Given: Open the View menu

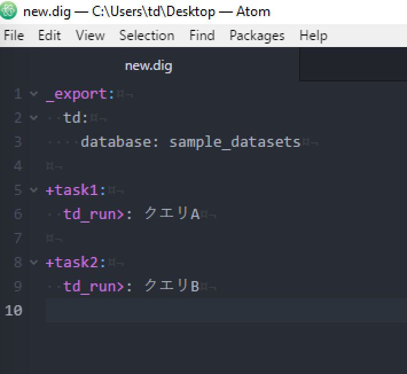Looking at the screenshot, I should pos(90,36).
